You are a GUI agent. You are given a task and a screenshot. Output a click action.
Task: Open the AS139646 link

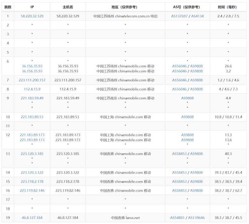(196, 218)
